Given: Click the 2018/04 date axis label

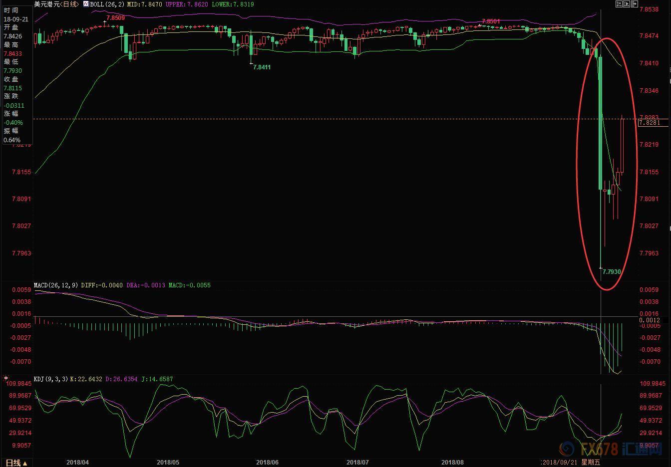Looking at the screenshot, I should pyautogui.click(x=77, y=463).
